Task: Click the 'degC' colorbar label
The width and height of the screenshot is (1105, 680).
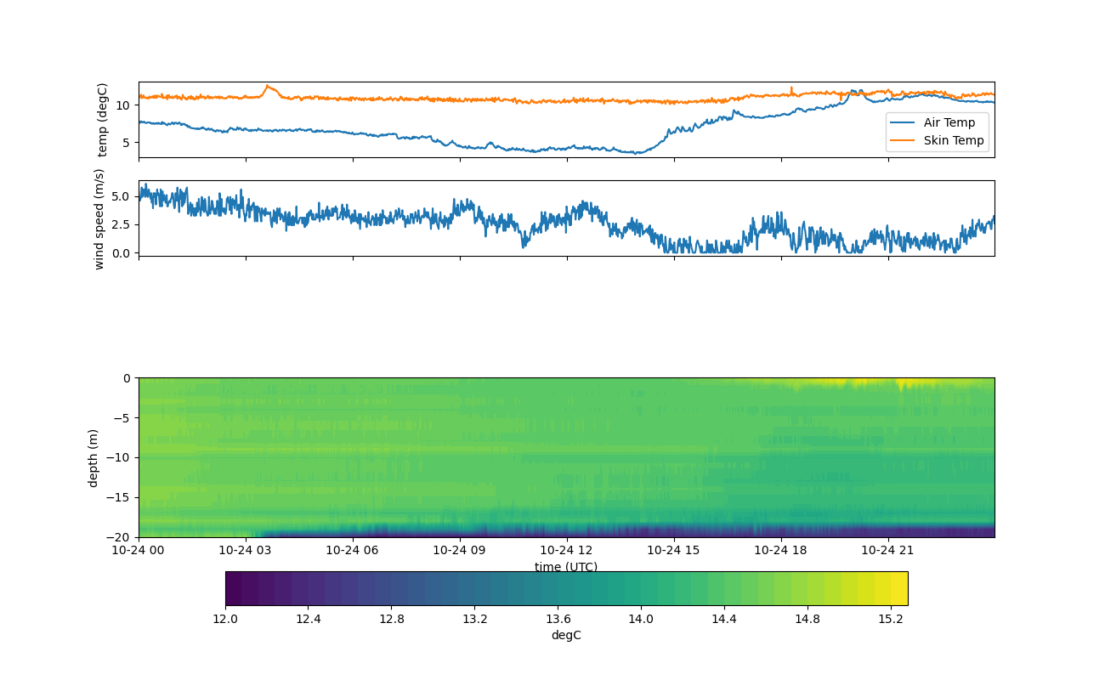Action: [x=566, y=635]
